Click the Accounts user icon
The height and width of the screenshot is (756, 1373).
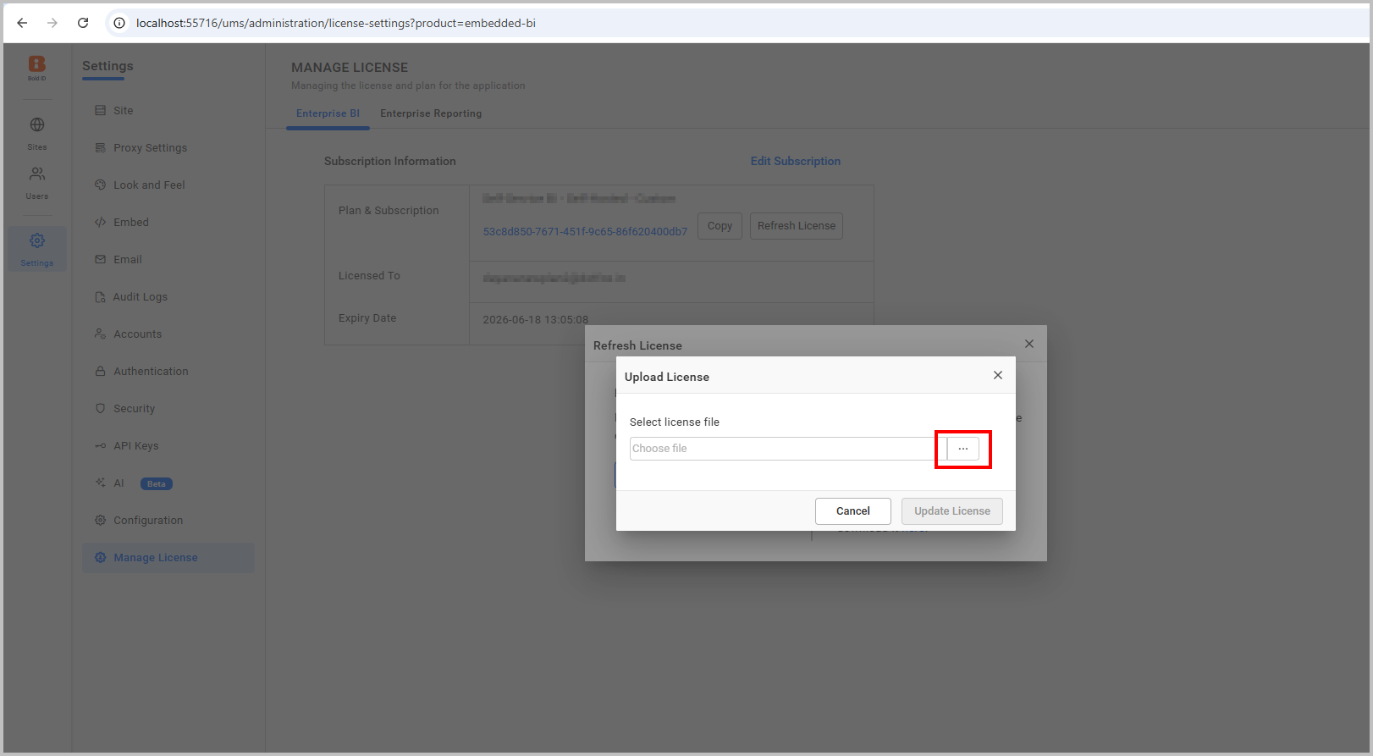[101, 334]
